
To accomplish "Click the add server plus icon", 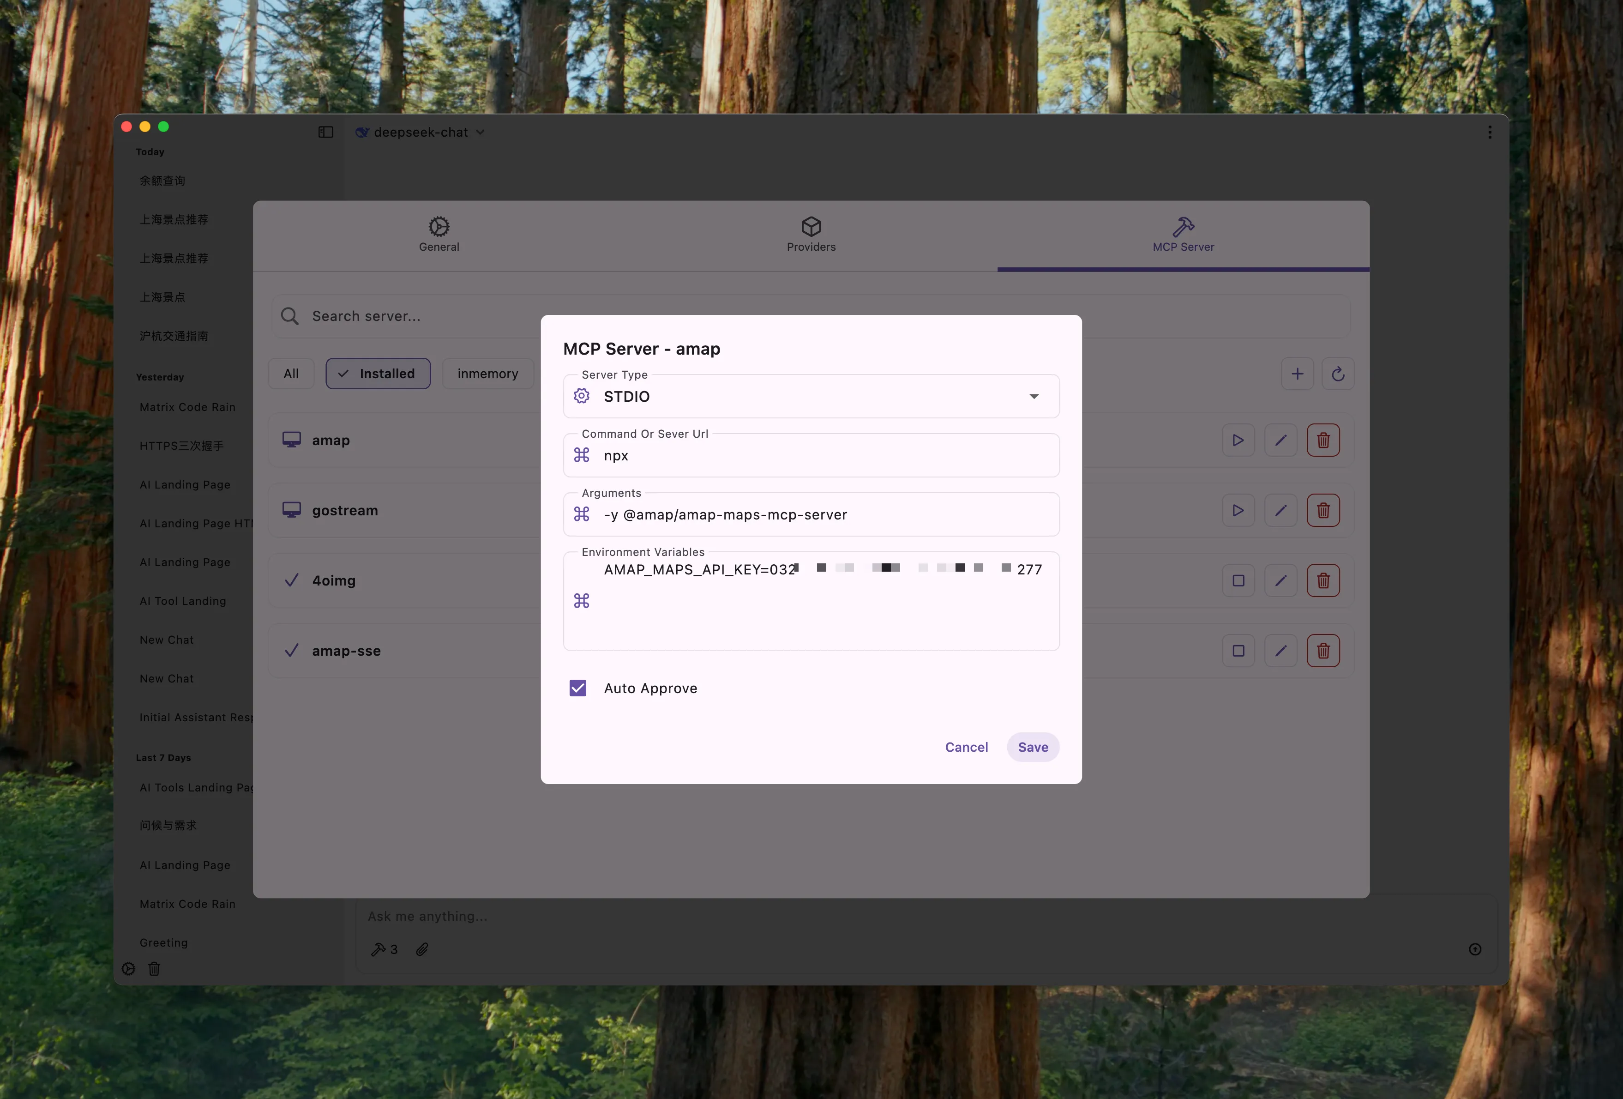I will pos(1297,374).
